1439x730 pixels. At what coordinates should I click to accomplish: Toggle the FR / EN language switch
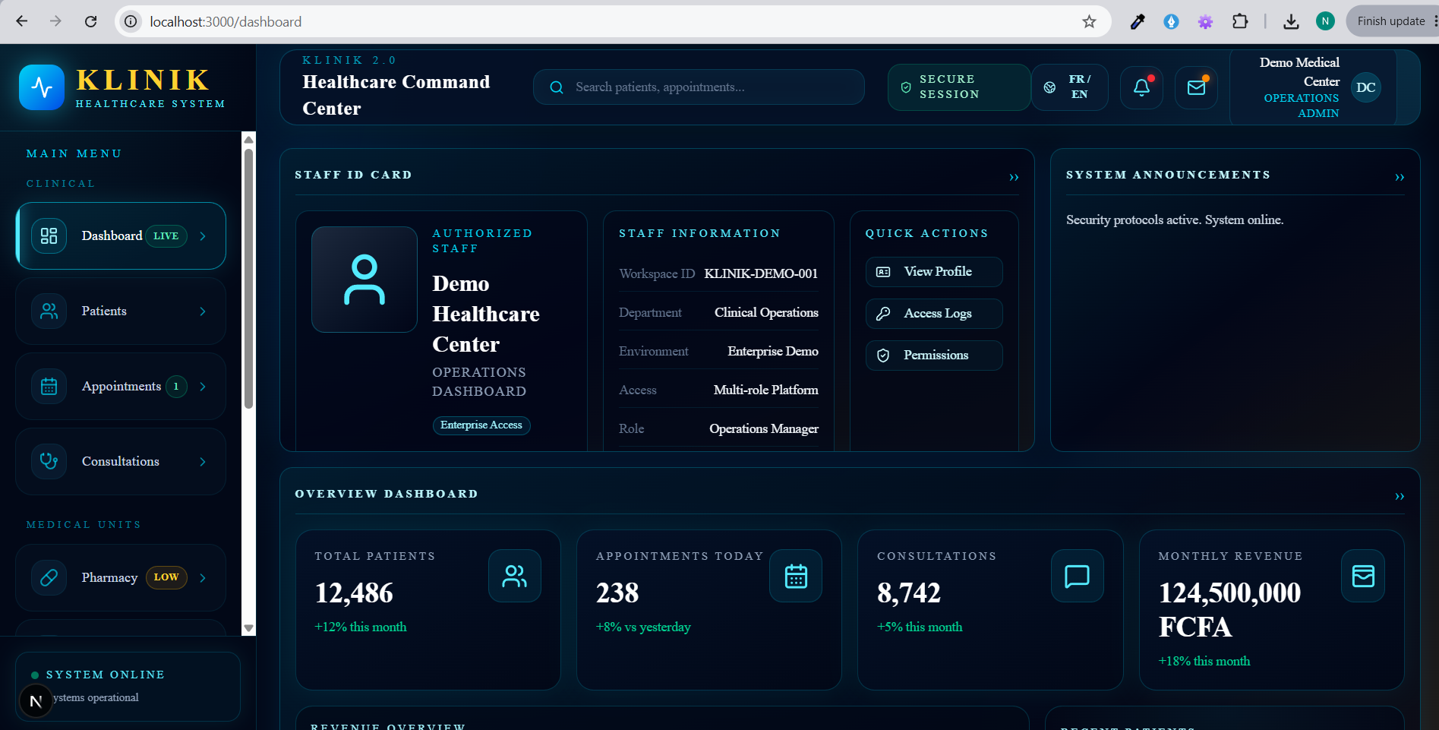(x=1070, y=87)
